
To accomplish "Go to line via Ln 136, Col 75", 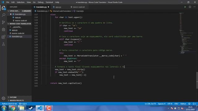I will coord(150,104).
